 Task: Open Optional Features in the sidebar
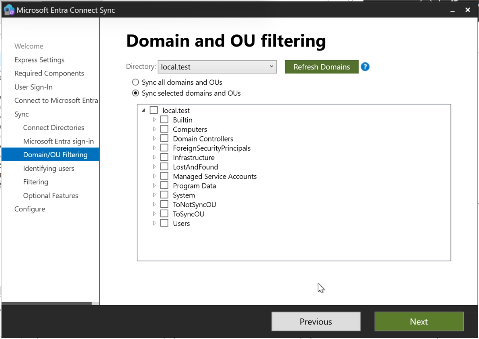[x=50, y=195]
